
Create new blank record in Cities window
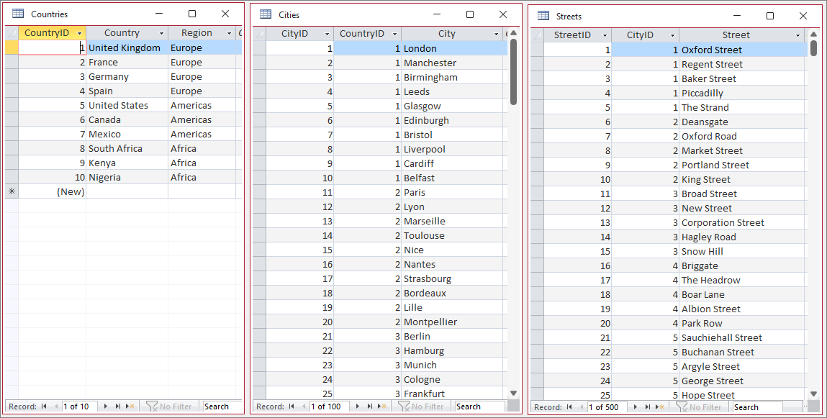(382, 406)
